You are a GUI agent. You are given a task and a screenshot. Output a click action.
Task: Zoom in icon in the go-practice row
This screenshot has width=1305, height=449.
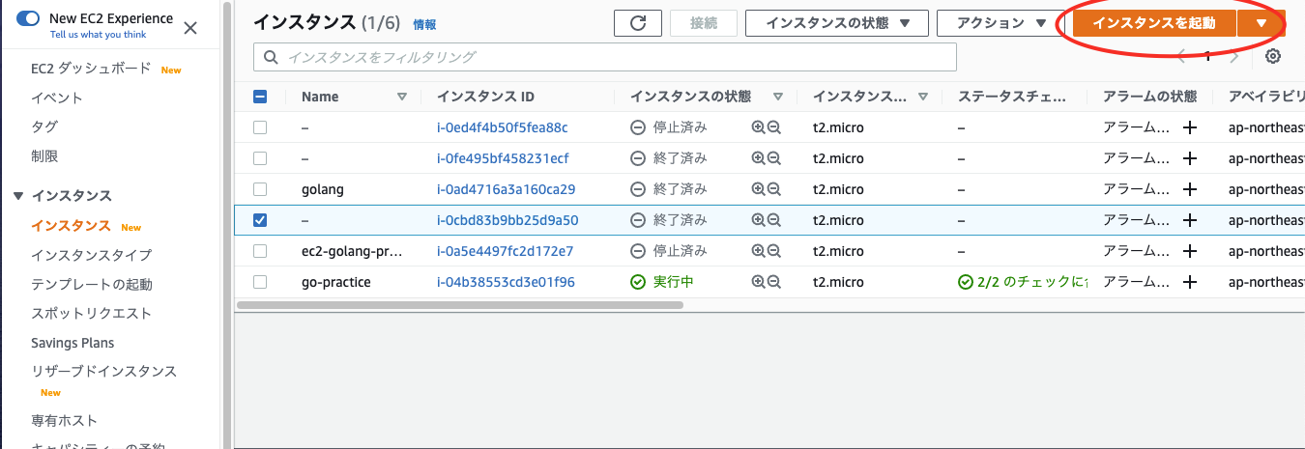pyautogui.click(x=759, y=282)
